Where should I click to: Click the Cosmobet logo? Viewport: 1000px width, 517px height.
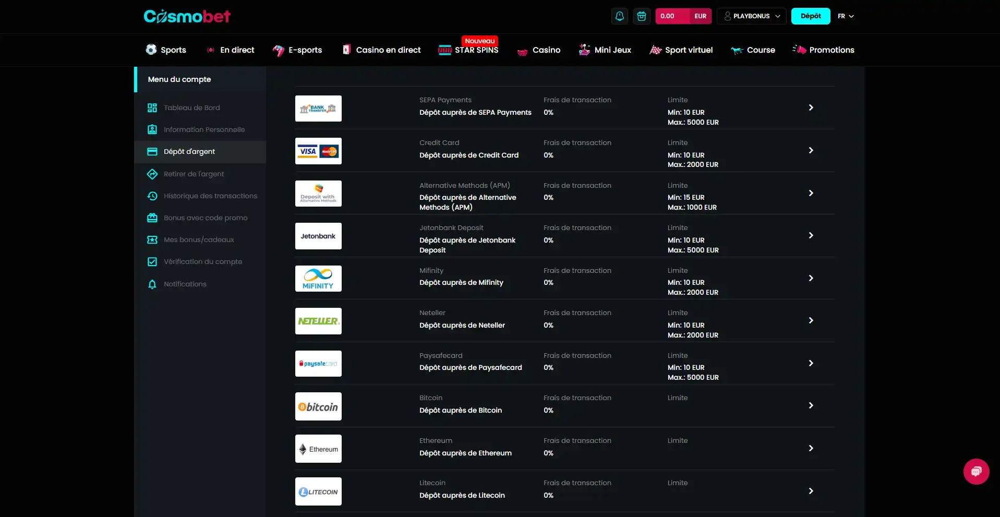[x=187, y=16]
